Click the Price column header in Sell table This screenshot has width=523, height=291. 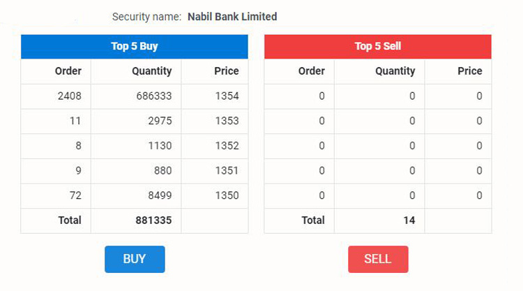point(469,71)
